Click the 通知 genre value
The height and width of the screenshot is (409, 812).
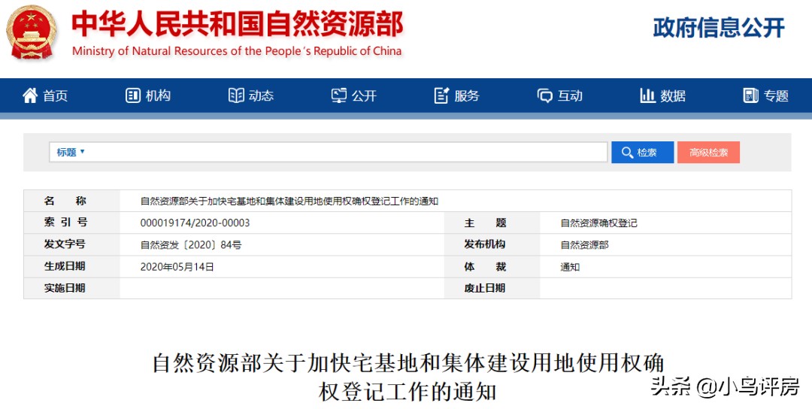pyautogui.click(x=570, y=267)
